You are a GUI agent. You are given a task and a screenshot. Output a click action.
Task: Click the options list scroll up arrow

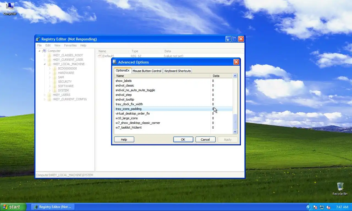235,76
